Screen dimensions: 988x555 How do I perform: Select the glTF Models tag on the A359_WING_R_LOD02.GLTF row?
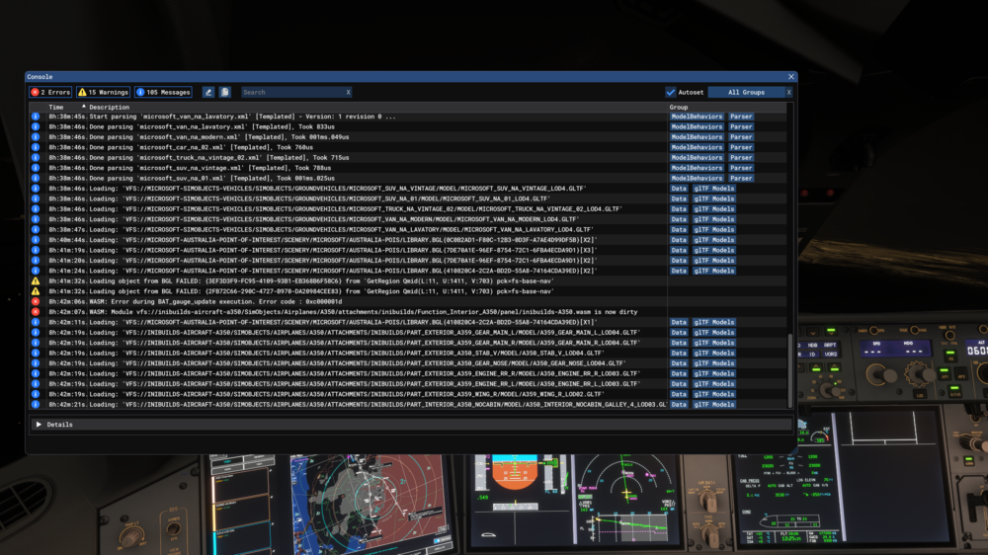pos(714,394)
